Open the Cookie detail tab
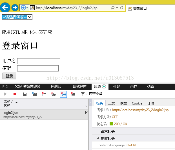This screenshot has width=175, height=150. [137, 103]
